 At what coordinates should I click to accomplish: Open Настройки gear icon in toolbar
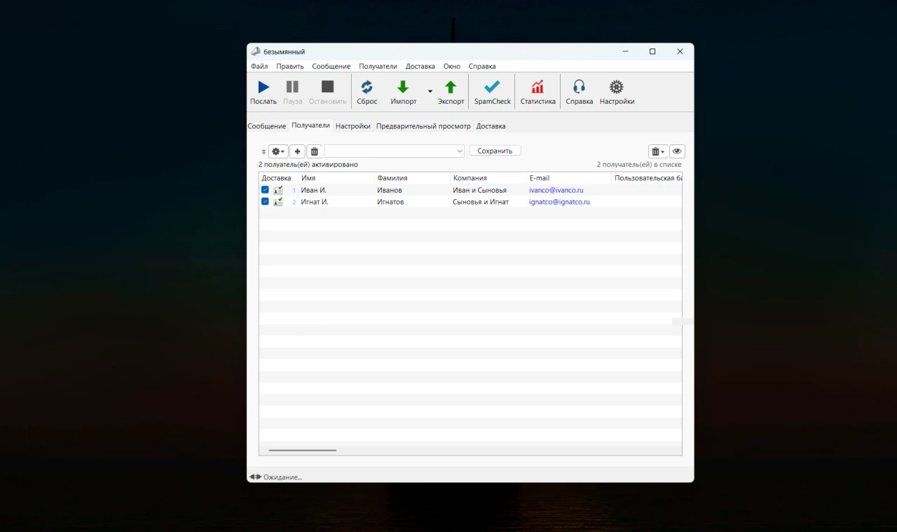[x=616, y=87]
